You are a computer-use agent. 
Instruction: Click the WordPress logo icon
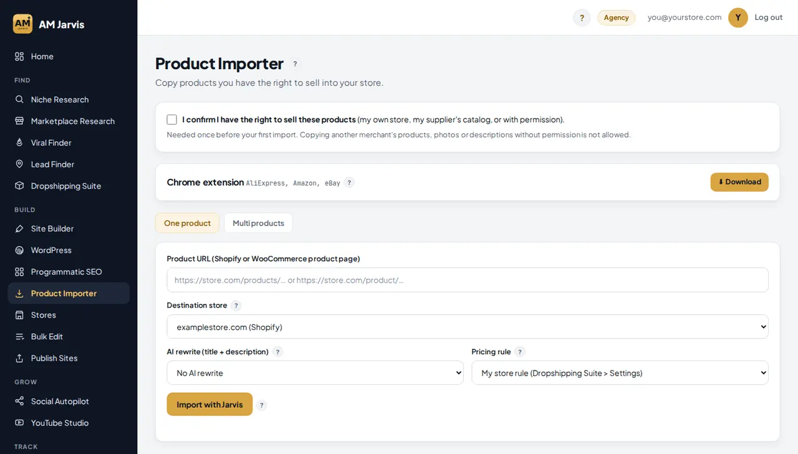pyautogui.click(x=19, y=250)
